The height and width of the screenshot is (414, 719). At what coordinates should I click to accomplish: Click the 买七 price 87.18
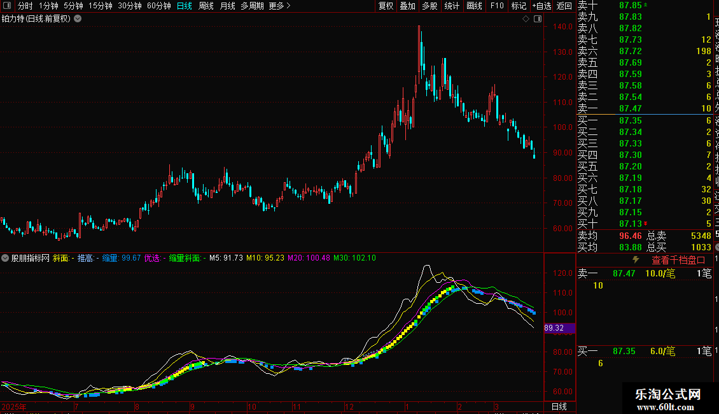pyautogui.click(x=631, y=189)
